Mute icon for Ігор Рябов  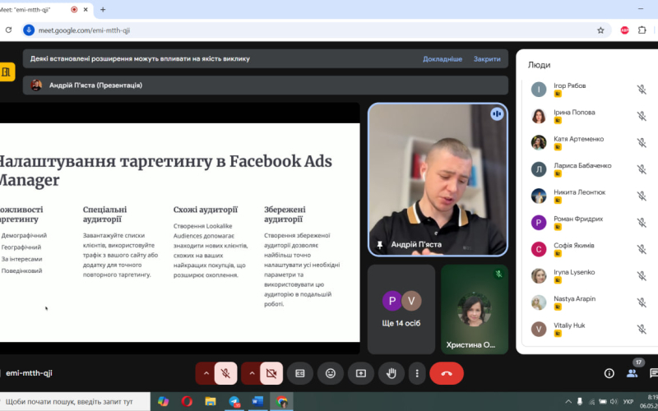(642, 90)
